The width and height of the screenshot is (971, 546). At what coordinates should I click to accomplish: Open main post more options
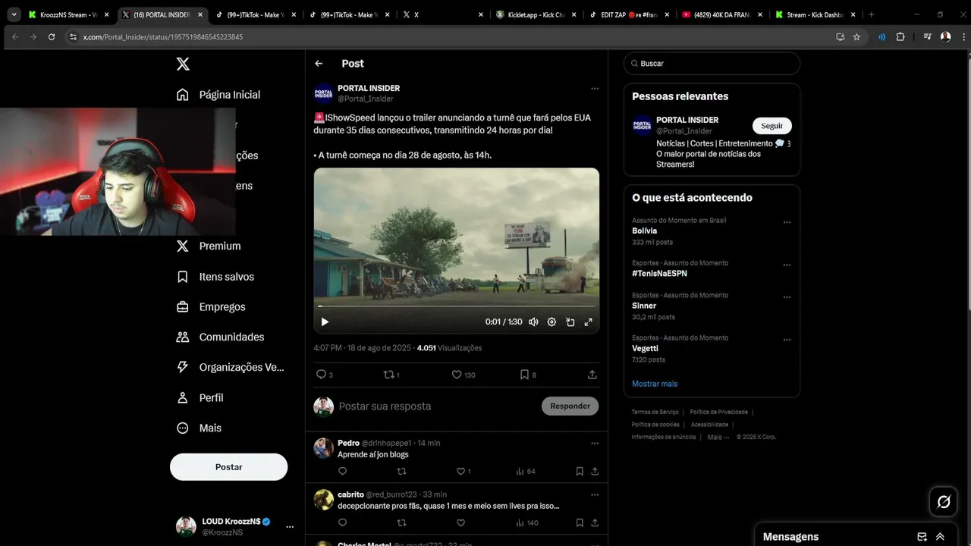[x=595, y=89]
